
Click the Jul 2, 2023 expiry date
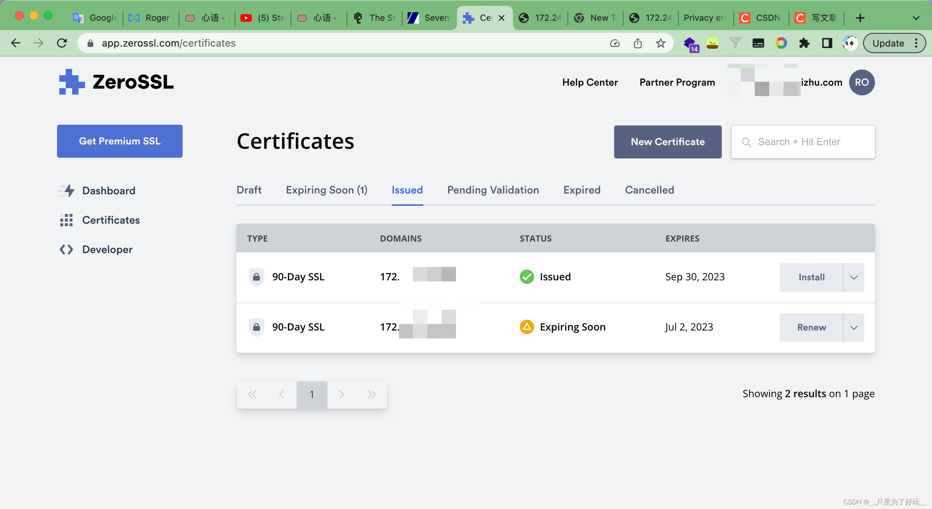[x=689, y=327]
